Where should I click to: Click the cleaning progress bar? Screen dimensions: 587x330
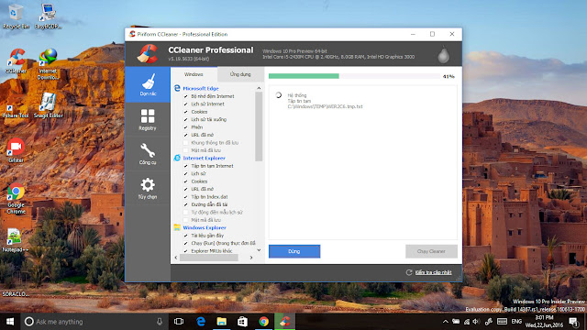pyautogui.click(x=354, y=76)
